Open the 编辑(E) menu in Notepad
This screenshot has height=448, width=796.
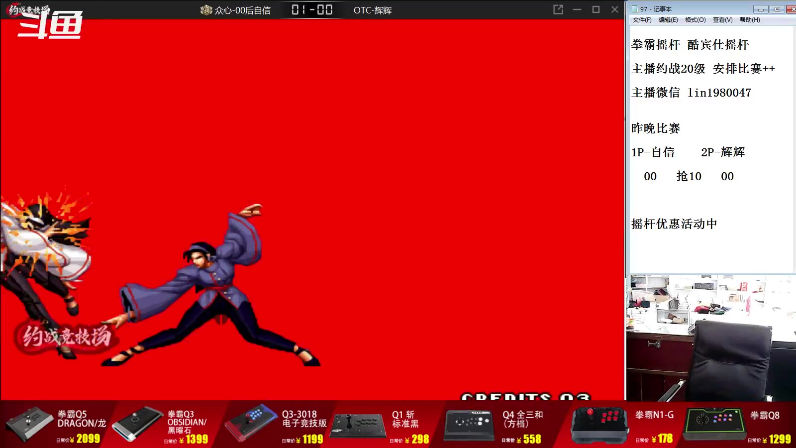(668, 20)
